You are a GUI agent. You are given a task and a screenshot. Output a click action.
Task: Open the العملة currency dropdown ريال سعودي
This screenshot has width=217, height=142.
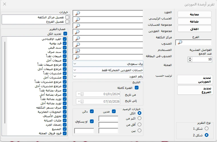(x=108, y=64)
